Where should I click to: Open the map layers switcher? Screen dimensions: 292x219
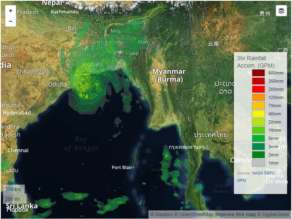point(281,11)
